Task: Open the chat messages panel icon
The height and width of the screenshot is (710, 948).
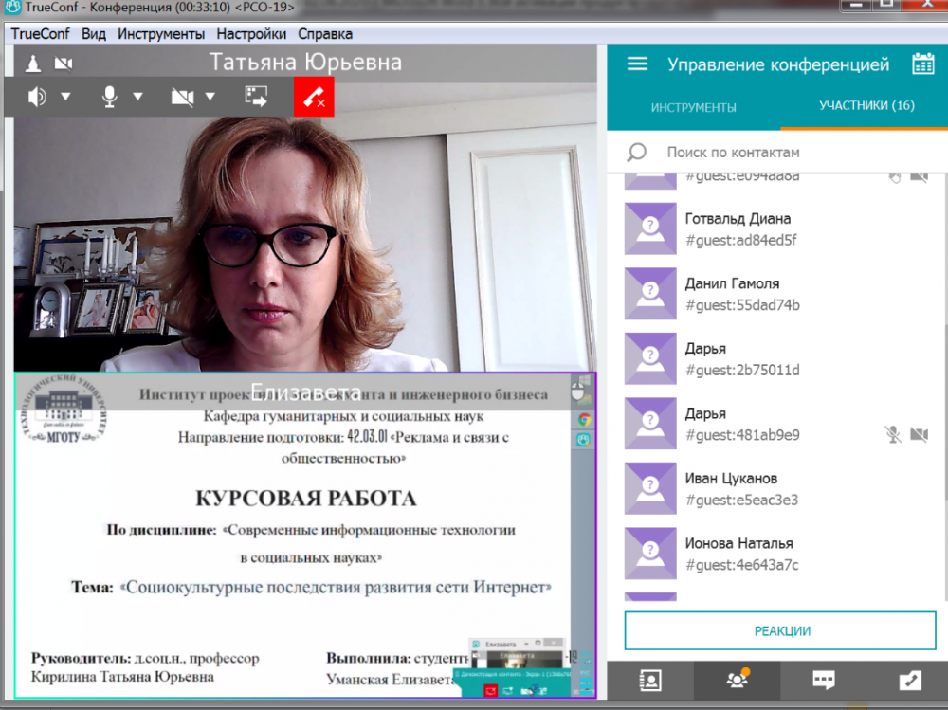Action: coord(823,681)
